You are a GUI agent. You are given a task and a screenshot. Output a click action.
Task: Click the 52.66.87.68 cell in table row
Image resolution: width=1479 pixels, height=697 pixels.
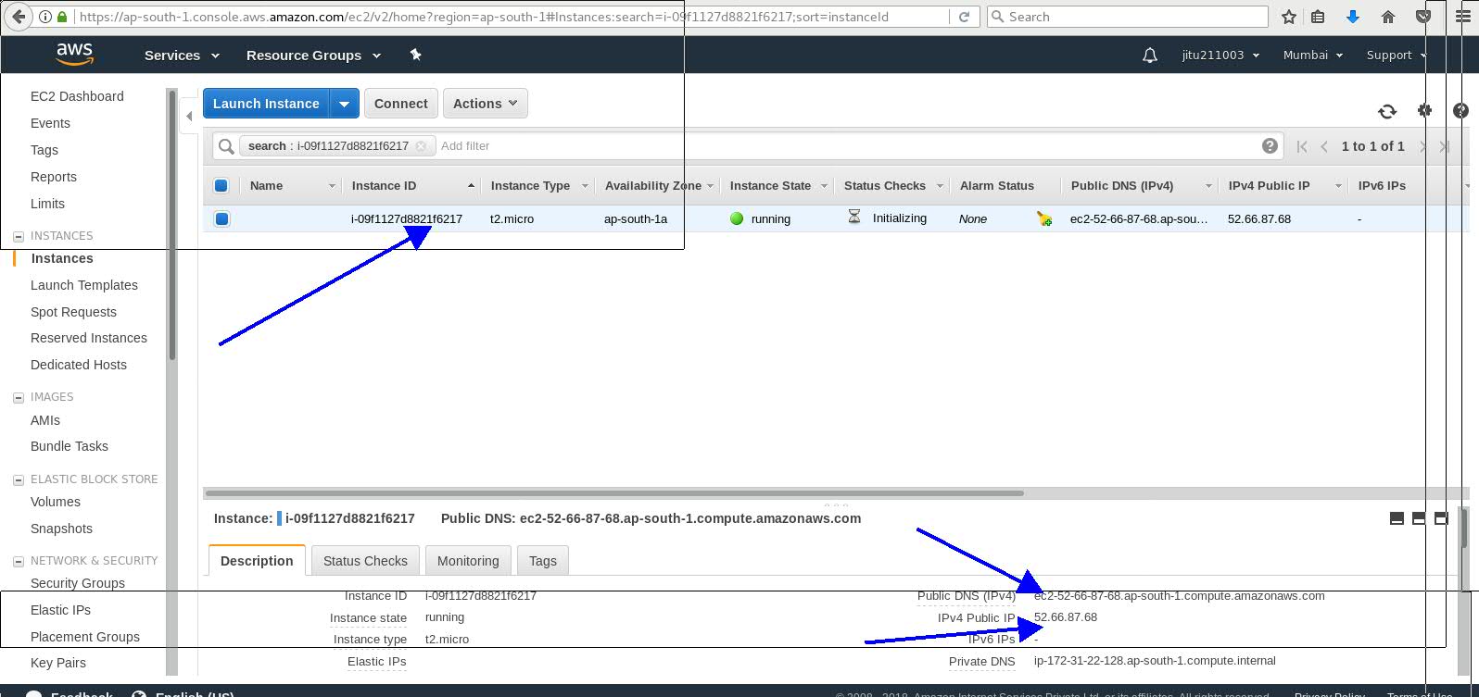coord(1259,219)
